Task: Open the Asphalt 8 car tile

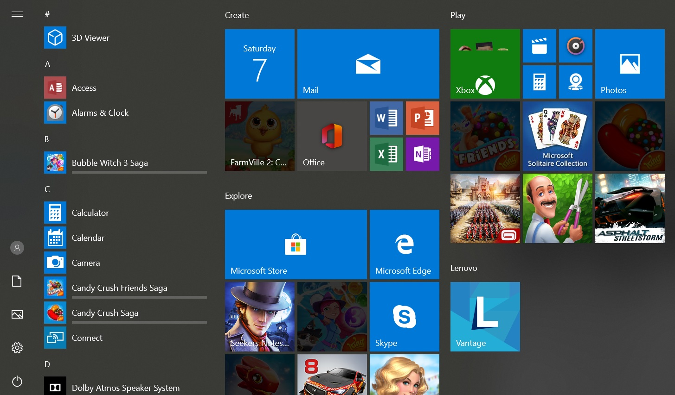Action: click(332, 375)
